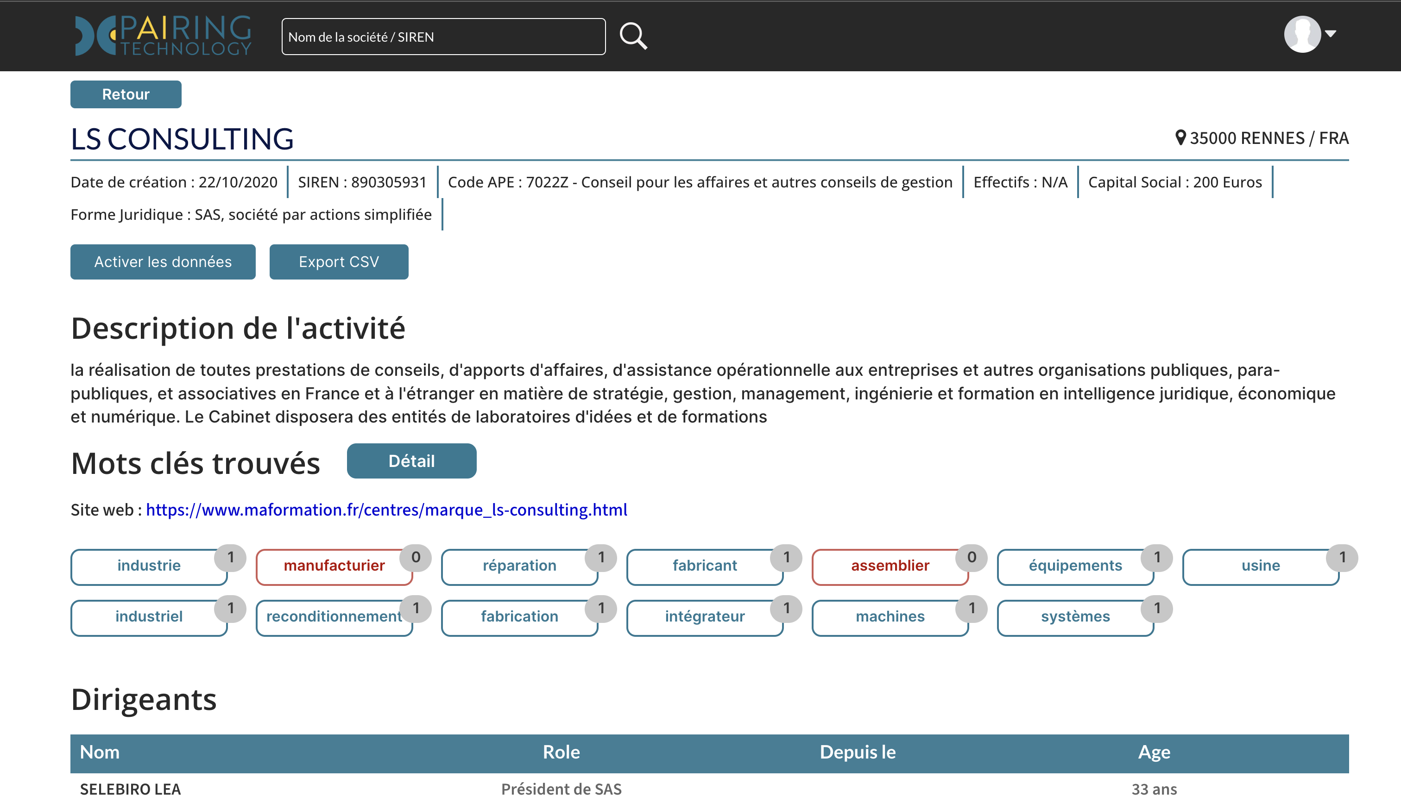Click the count badge on usine
This screenshot has width=1401, height=796.
click(1343, 558)
